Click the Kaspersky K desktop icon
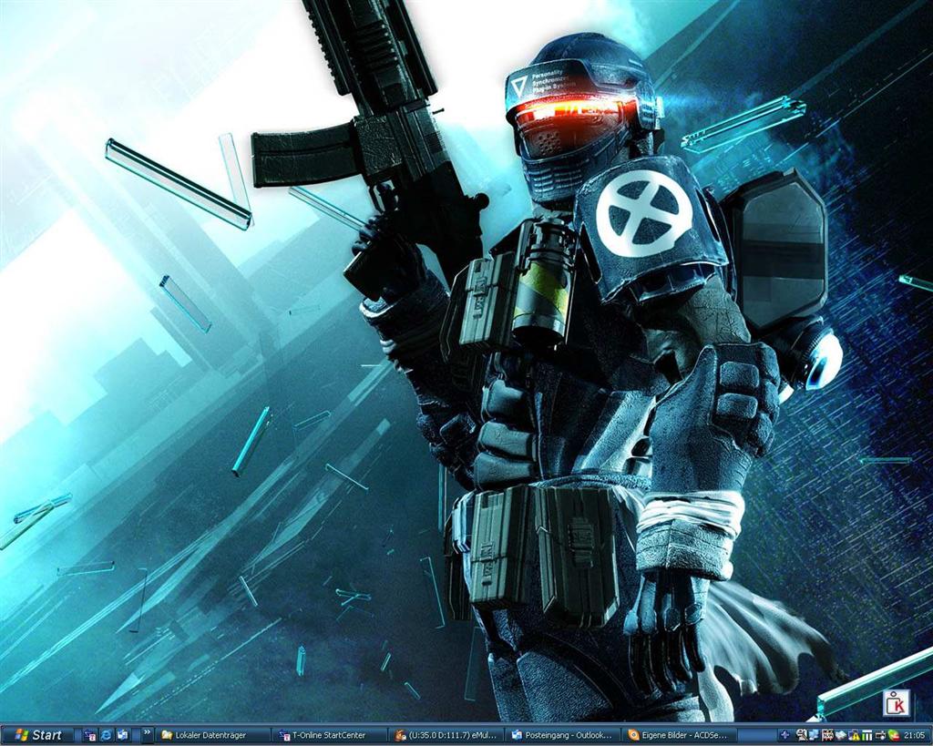 (x=897, y=702)
